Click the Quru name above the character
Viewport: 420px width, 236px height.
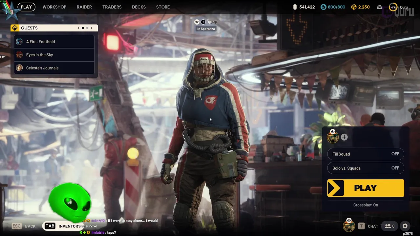pos(212,22)
